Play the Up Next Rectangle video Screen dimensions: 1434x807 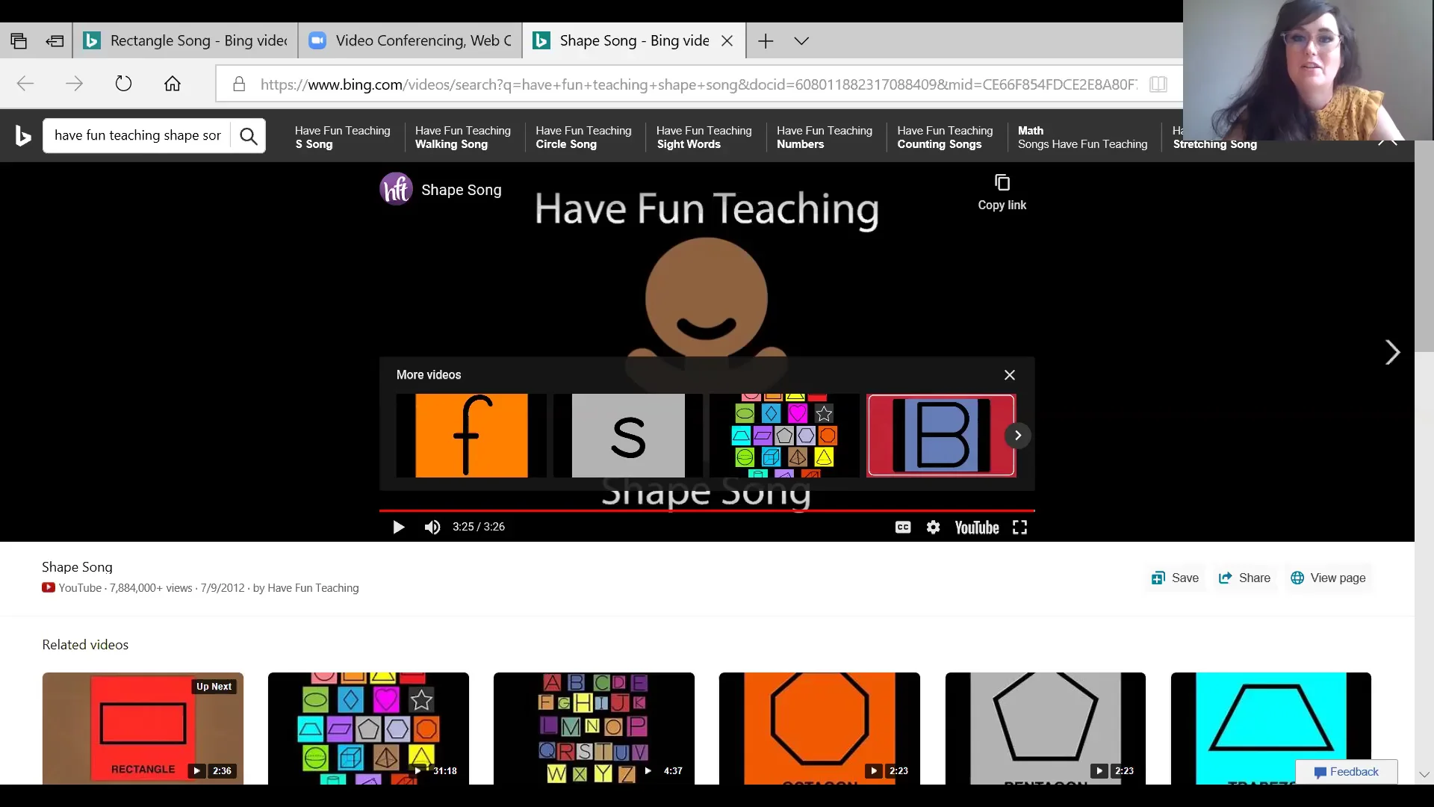click(x=143, y=729)
